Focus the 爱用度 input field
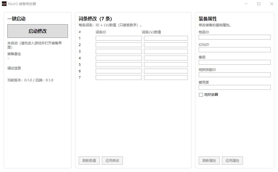 234,88
